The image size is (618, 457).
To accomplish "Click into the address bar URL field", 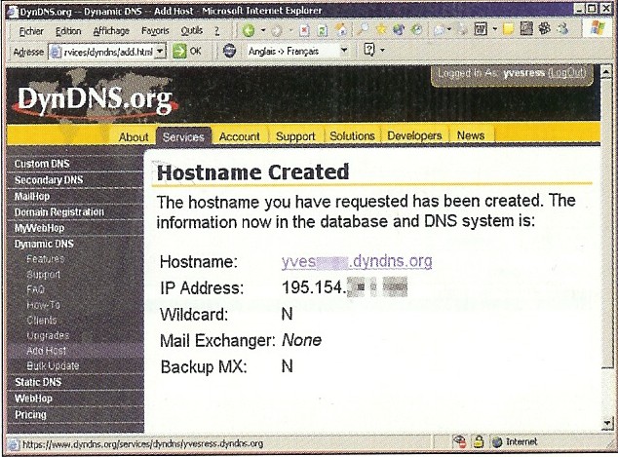I will coord(107,52).
